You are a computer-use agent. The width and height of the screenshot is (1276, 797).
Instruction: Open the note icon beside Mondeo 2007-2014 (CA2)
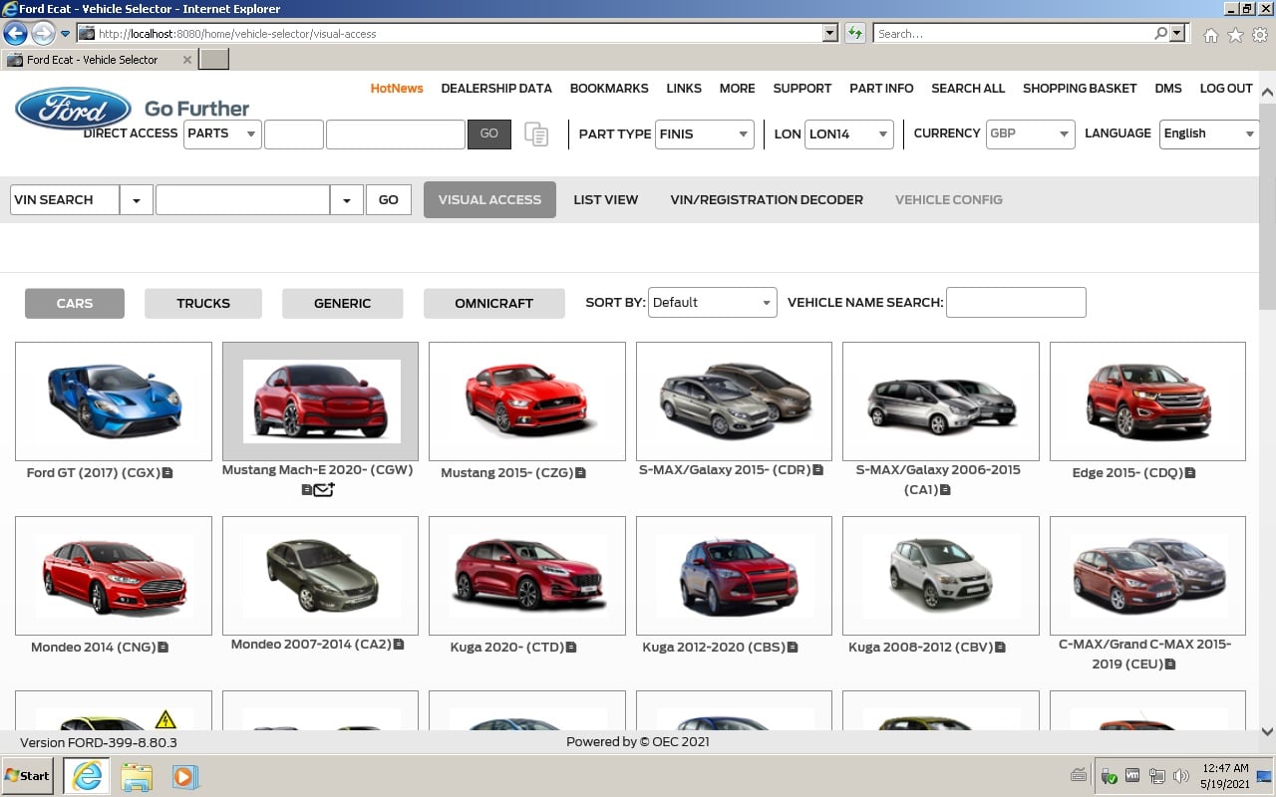399,645
